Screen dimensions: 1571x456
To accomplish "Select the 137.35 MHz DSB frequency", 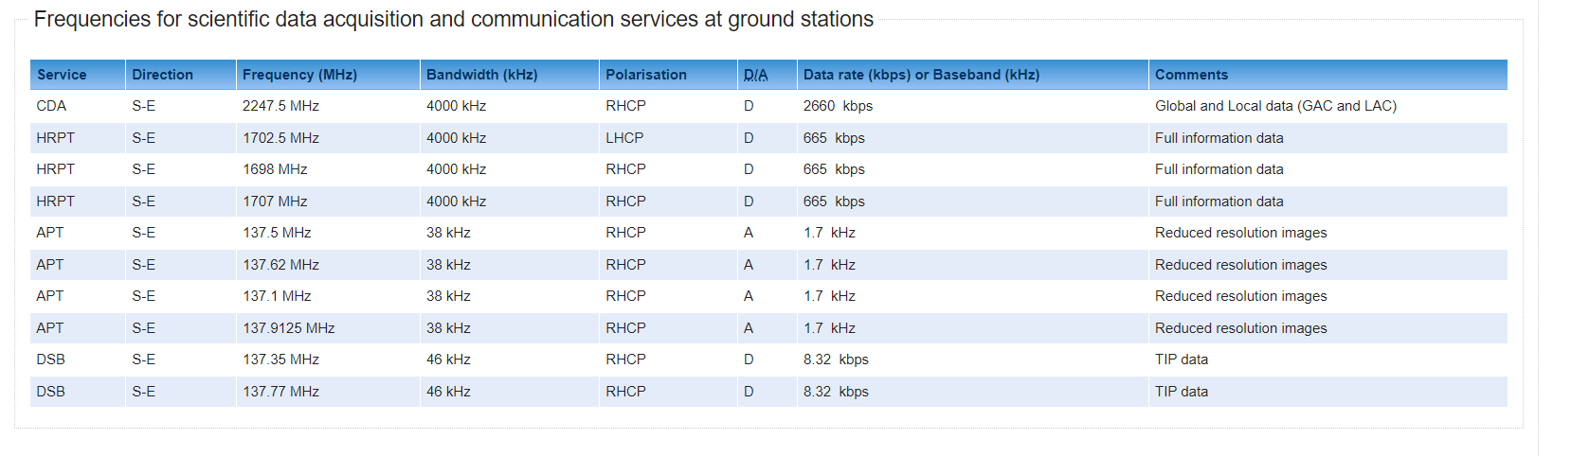I will (x=280, y=360).
